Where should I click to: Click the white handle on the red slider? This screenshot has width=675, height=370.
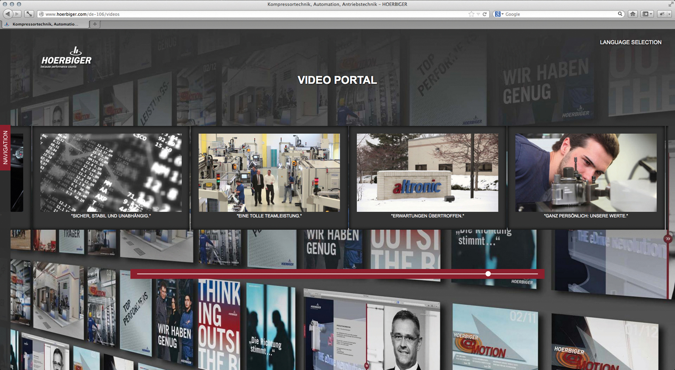(x=488, y=274)
